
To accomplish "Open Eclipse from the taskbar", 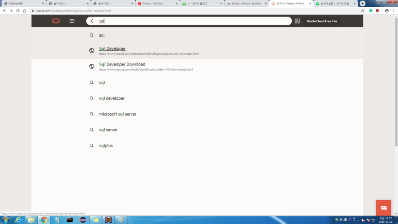I will (83, 220).
